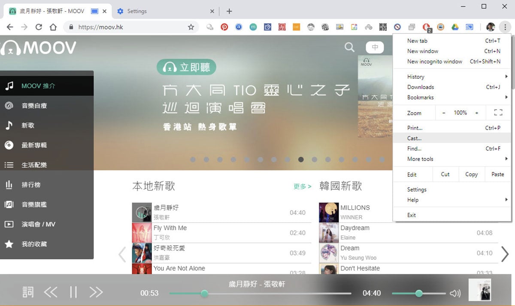Viewport: 515px width, 306px height.
Task: Switch to the Settings tab
Action: [x=165, y=11]
